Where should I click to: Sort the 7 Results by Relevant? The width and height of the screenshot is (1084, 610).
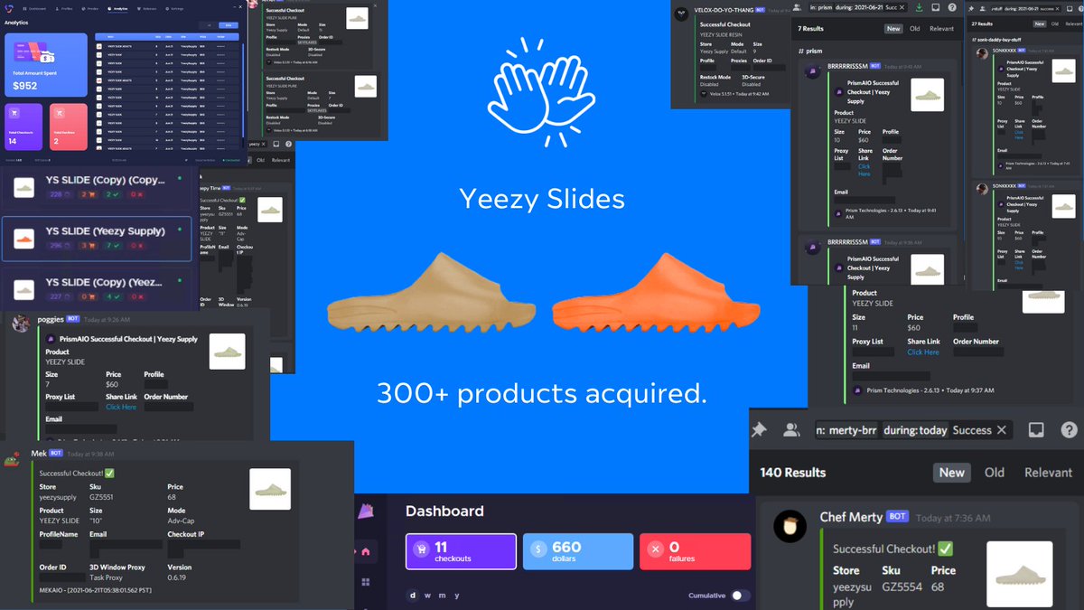point(941,28)
